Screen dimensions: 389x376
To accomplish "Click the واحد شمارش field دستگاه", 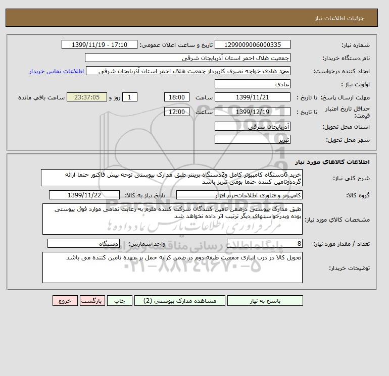I will [x=83, y=243].
